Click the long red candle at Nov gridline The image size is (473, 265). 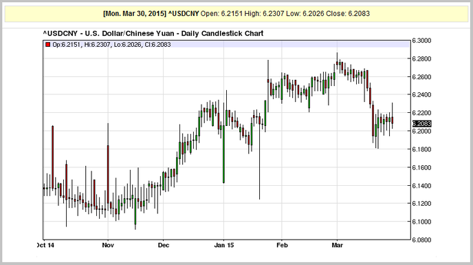tap(108, 175)
